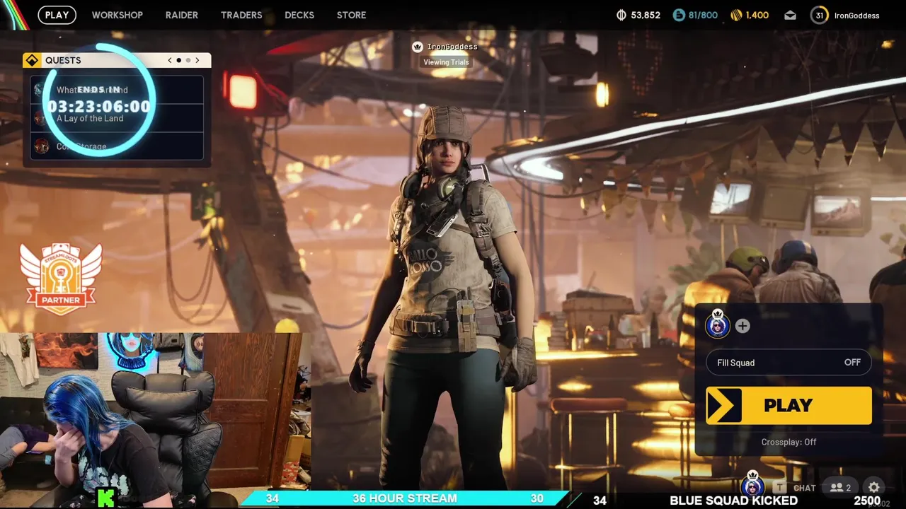Screen dimensions: 906x509
Task: Open the 'A Lay of the Land' quest
Action: coord(118,118)
